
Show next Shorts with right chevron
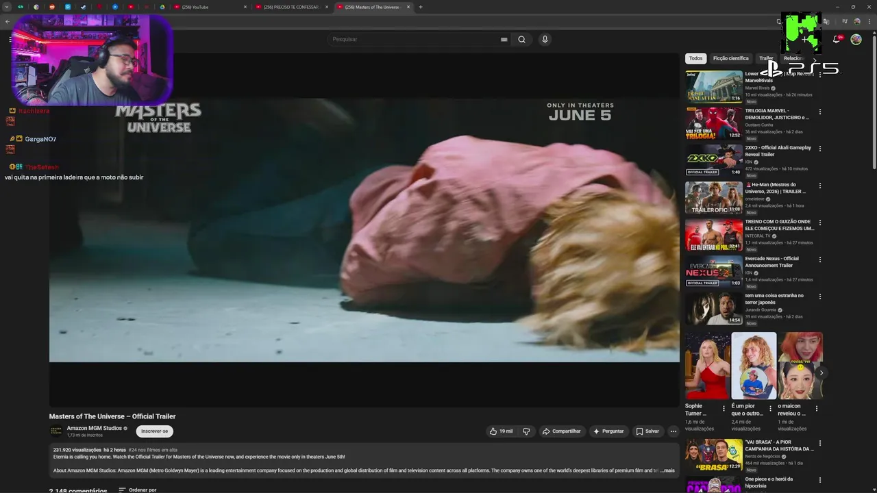(821, 372)
